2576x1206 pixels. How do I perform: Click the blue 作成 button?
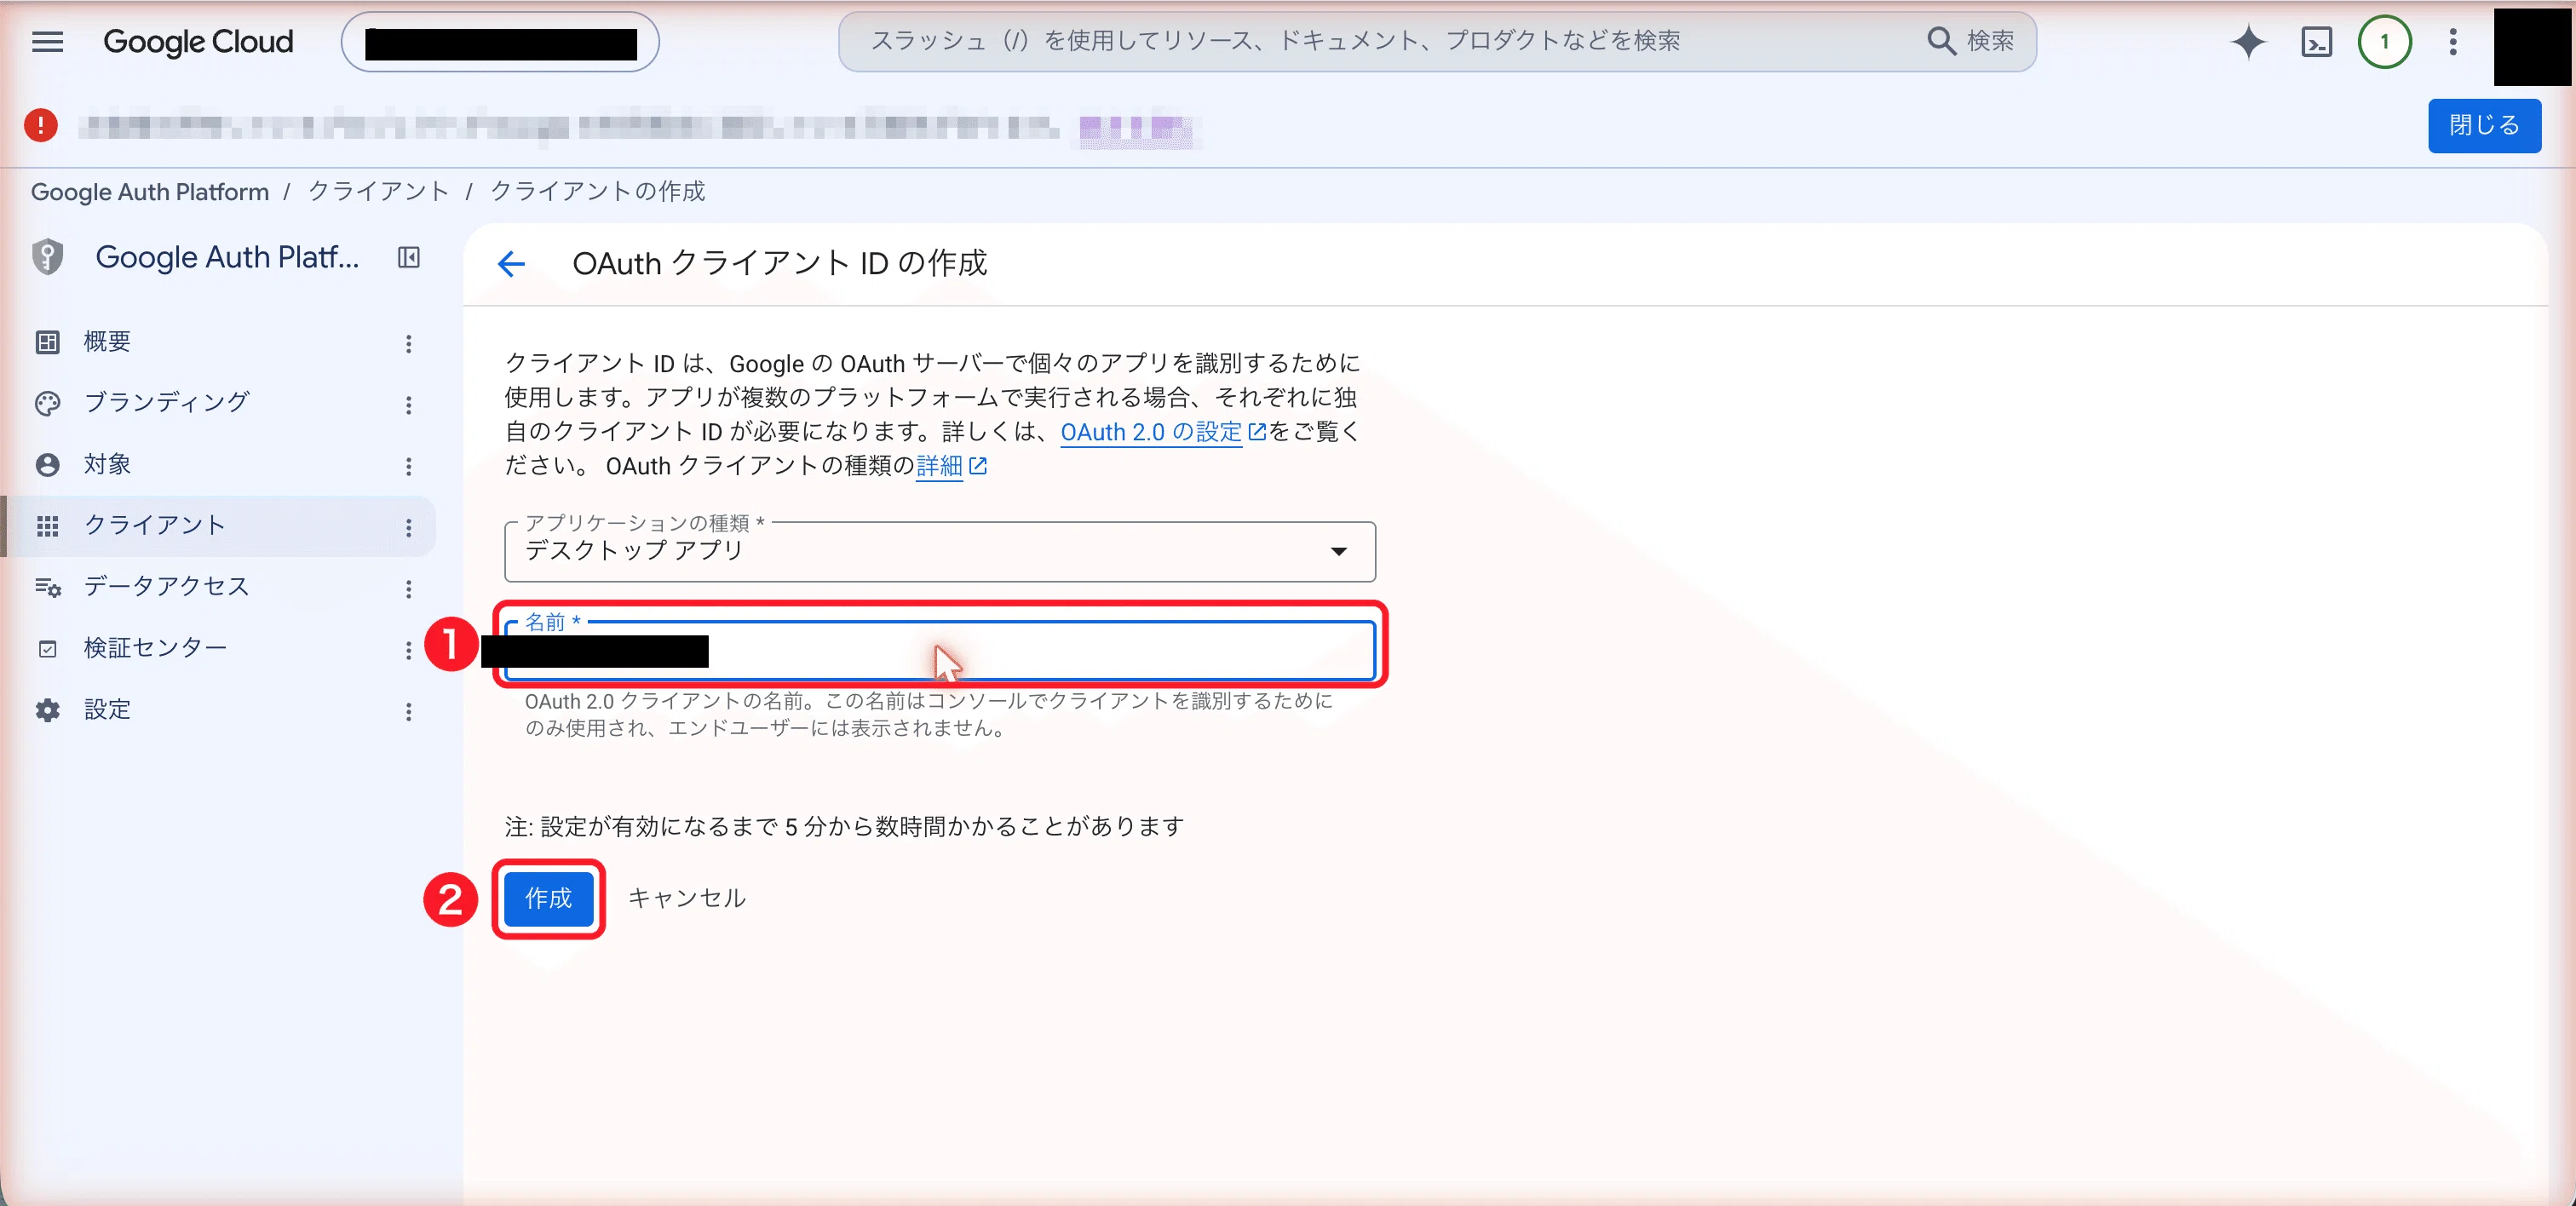[x=548, y=898]
